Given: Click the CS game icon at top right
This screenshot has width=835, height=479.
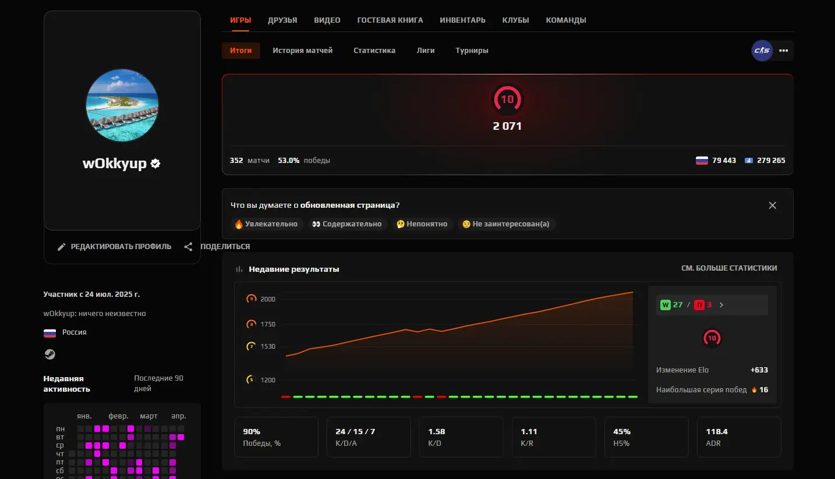Looking at the screenshot, I should 762,51.
